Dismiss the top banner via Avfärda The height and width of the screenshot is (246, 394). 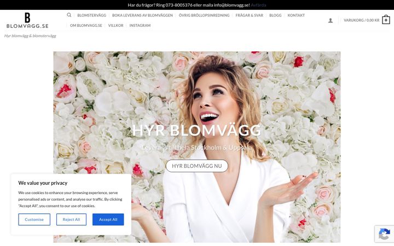(x=258, y=5)
